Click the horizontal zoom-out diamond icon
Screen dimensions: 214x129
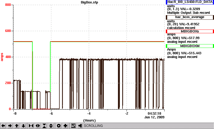(38, 126)
